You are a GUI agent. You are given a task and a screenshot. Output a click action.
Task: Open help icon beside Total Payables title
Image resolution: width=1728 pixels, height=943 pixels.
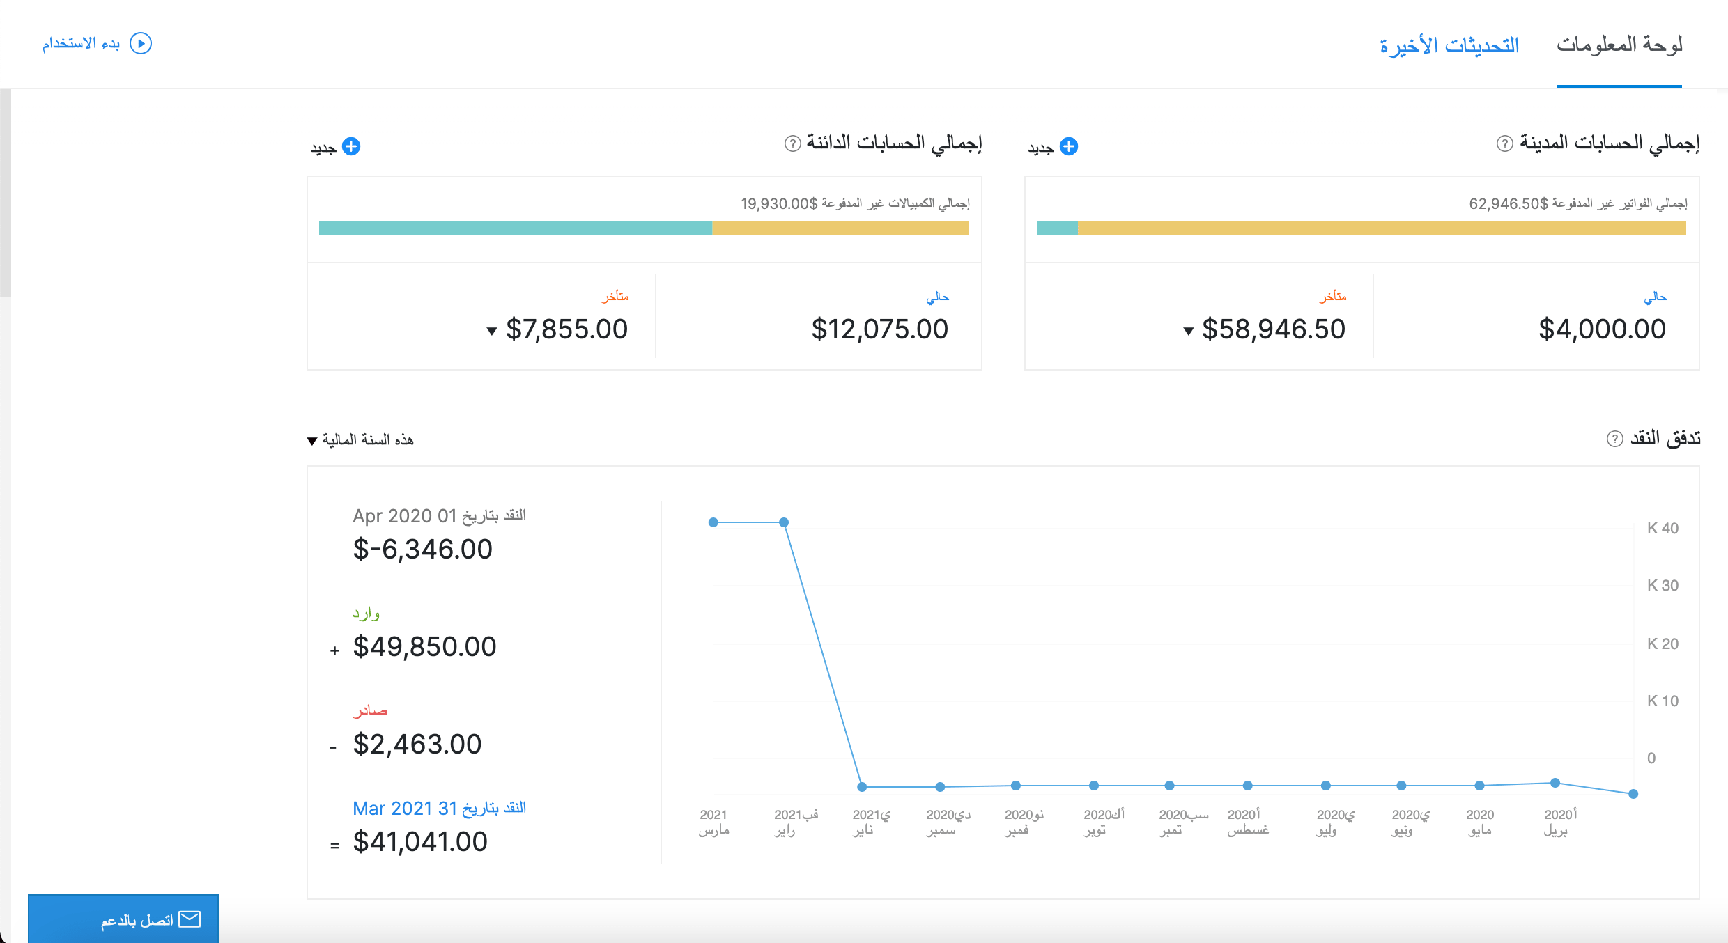(x=792, y=143)
